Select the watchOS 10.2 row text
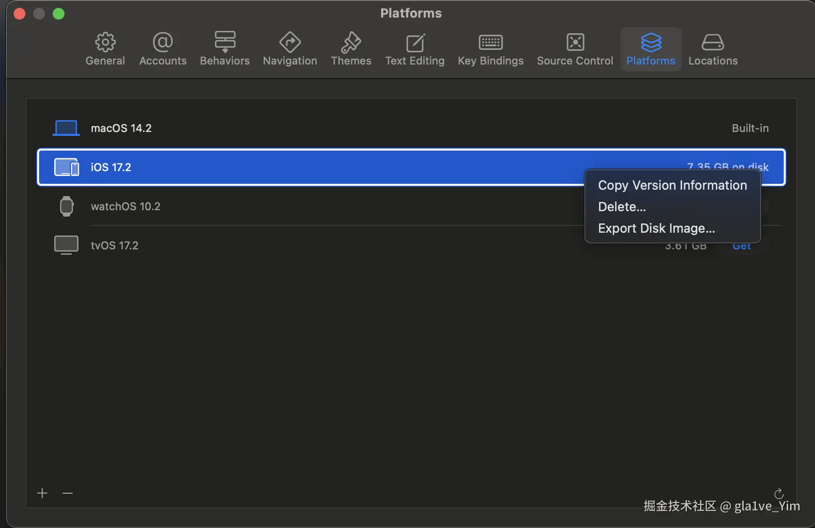 click(x=126, y=206)
